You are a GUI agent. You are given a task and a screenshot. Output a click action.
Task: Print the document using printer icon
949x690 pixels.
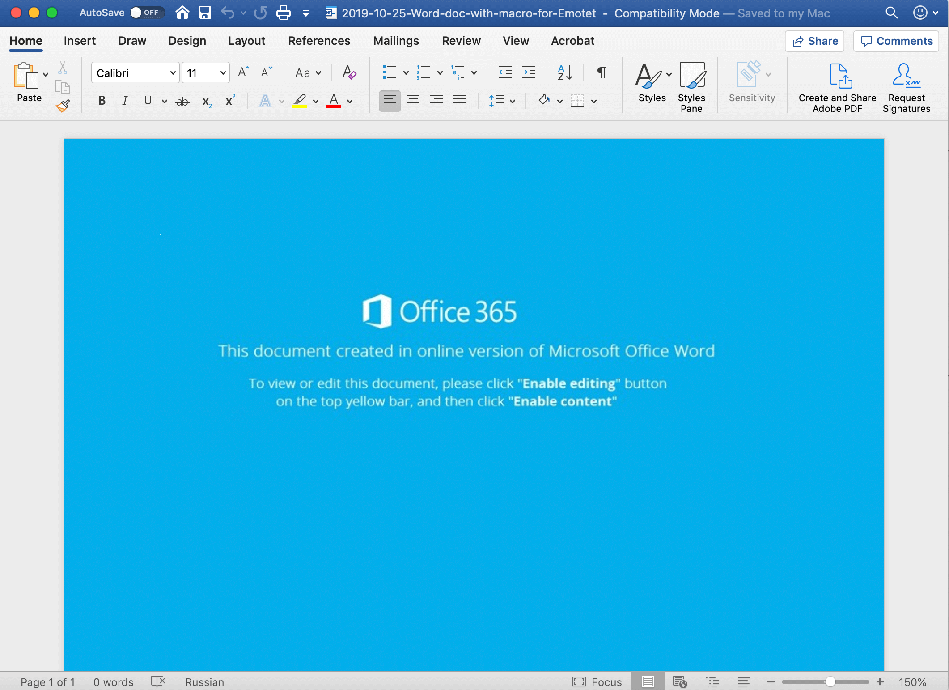(x=283, y=13)
